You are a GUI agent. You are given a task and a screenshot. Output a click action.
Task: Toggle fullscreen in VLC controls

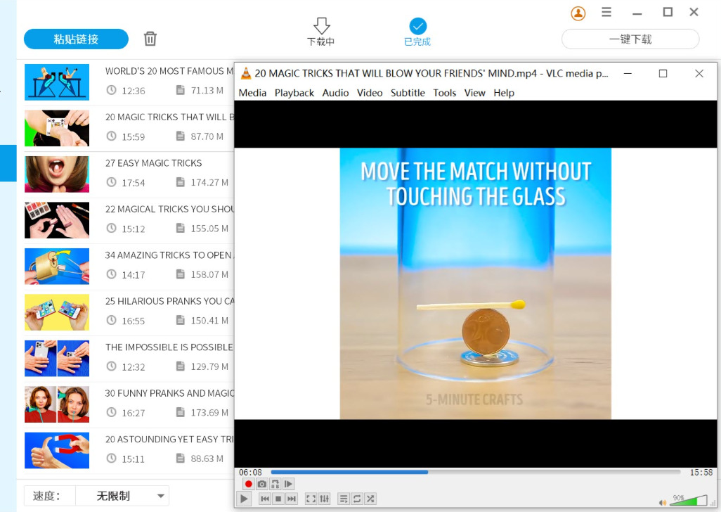coord(311,499)
